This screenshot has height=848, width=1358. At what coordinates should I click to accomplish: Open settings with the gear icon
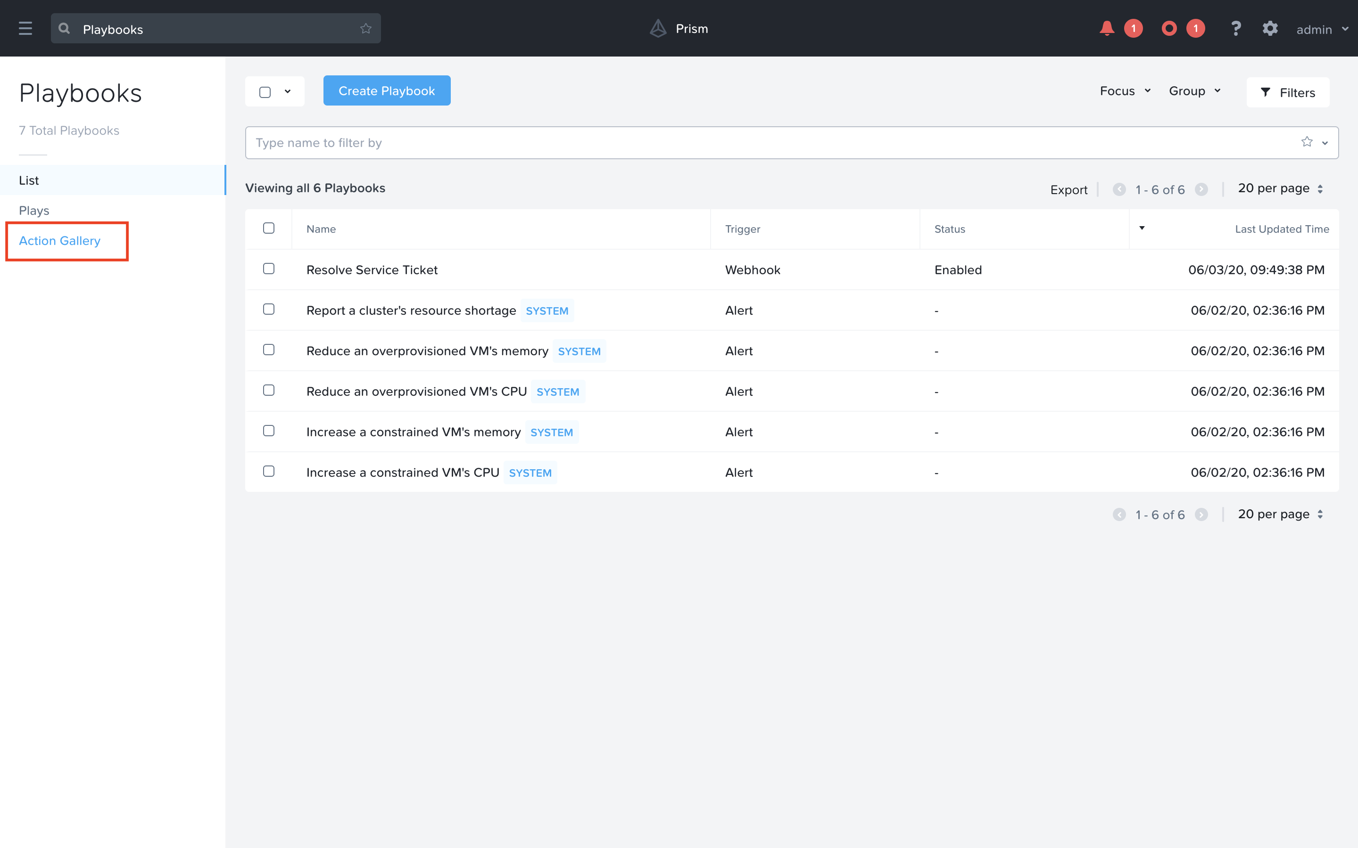tap(1270, 29)
